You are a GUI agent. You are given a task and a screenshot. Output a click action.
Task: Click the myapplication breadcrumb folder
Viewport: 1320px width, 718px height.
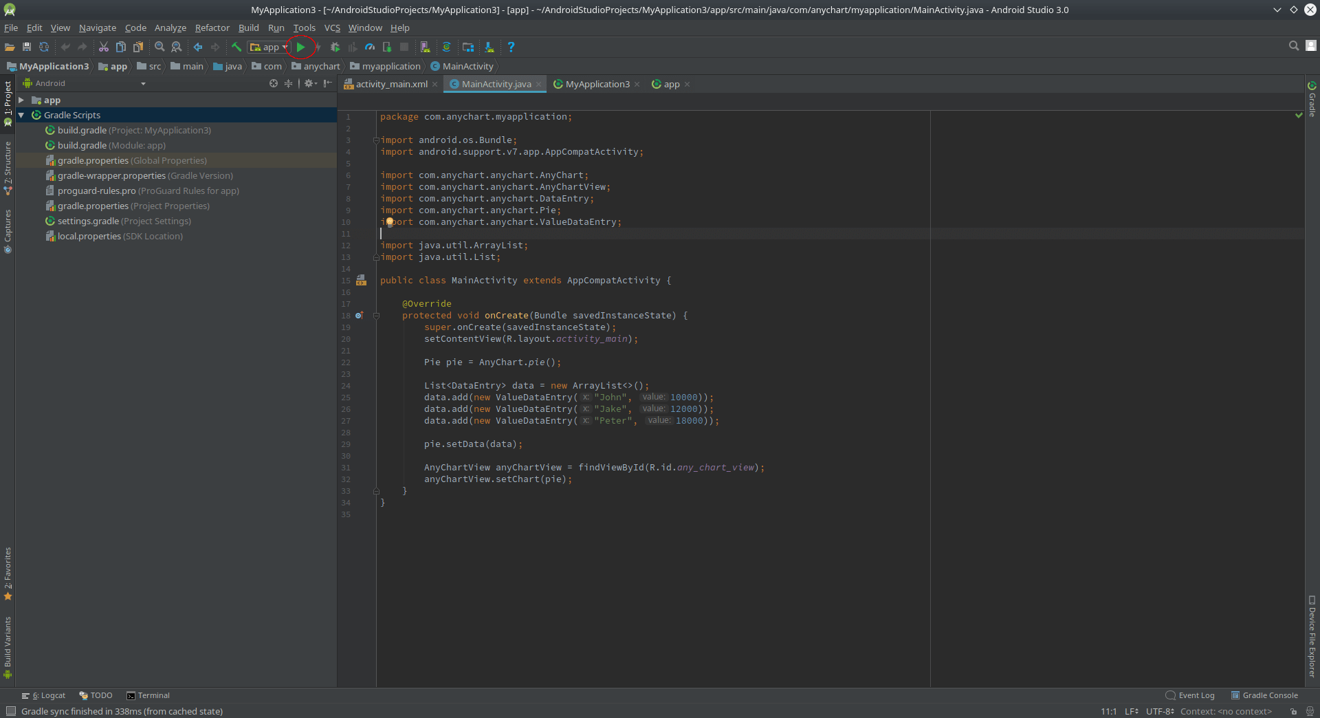pyautogui.click(x=385, y=66)
